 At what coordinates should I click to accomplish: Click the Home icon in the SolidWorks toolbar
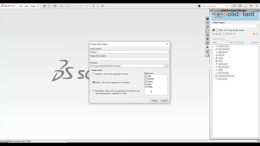44,6
